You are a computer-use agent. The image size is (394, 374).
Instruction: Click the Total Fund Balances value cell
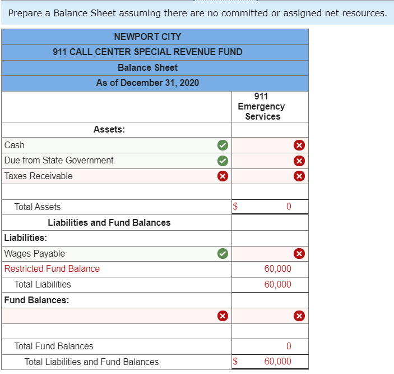tap(270, 346)
